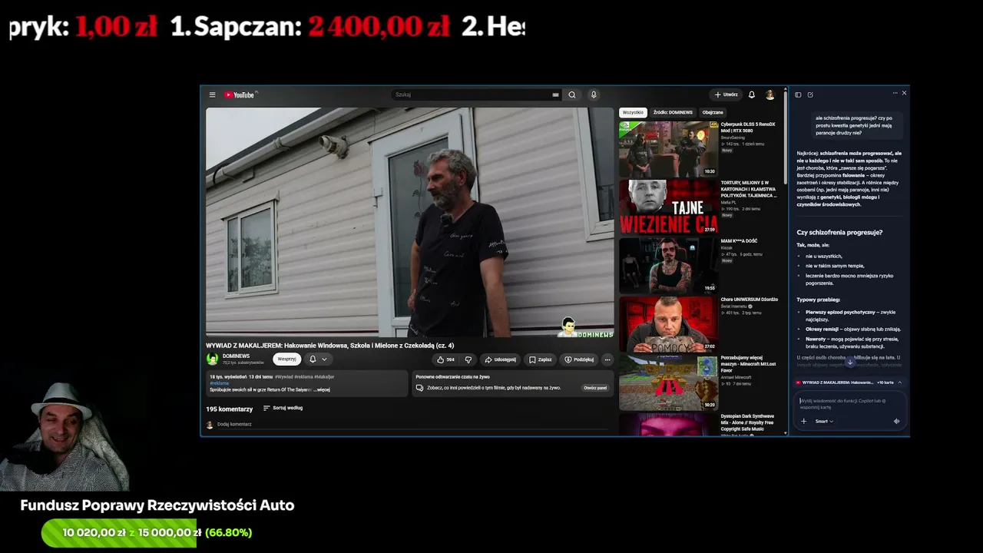Close the Copilot side panel

coord(904,93)
